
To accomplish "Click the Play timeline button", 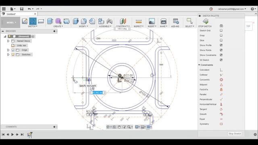I will pos(12,135).
